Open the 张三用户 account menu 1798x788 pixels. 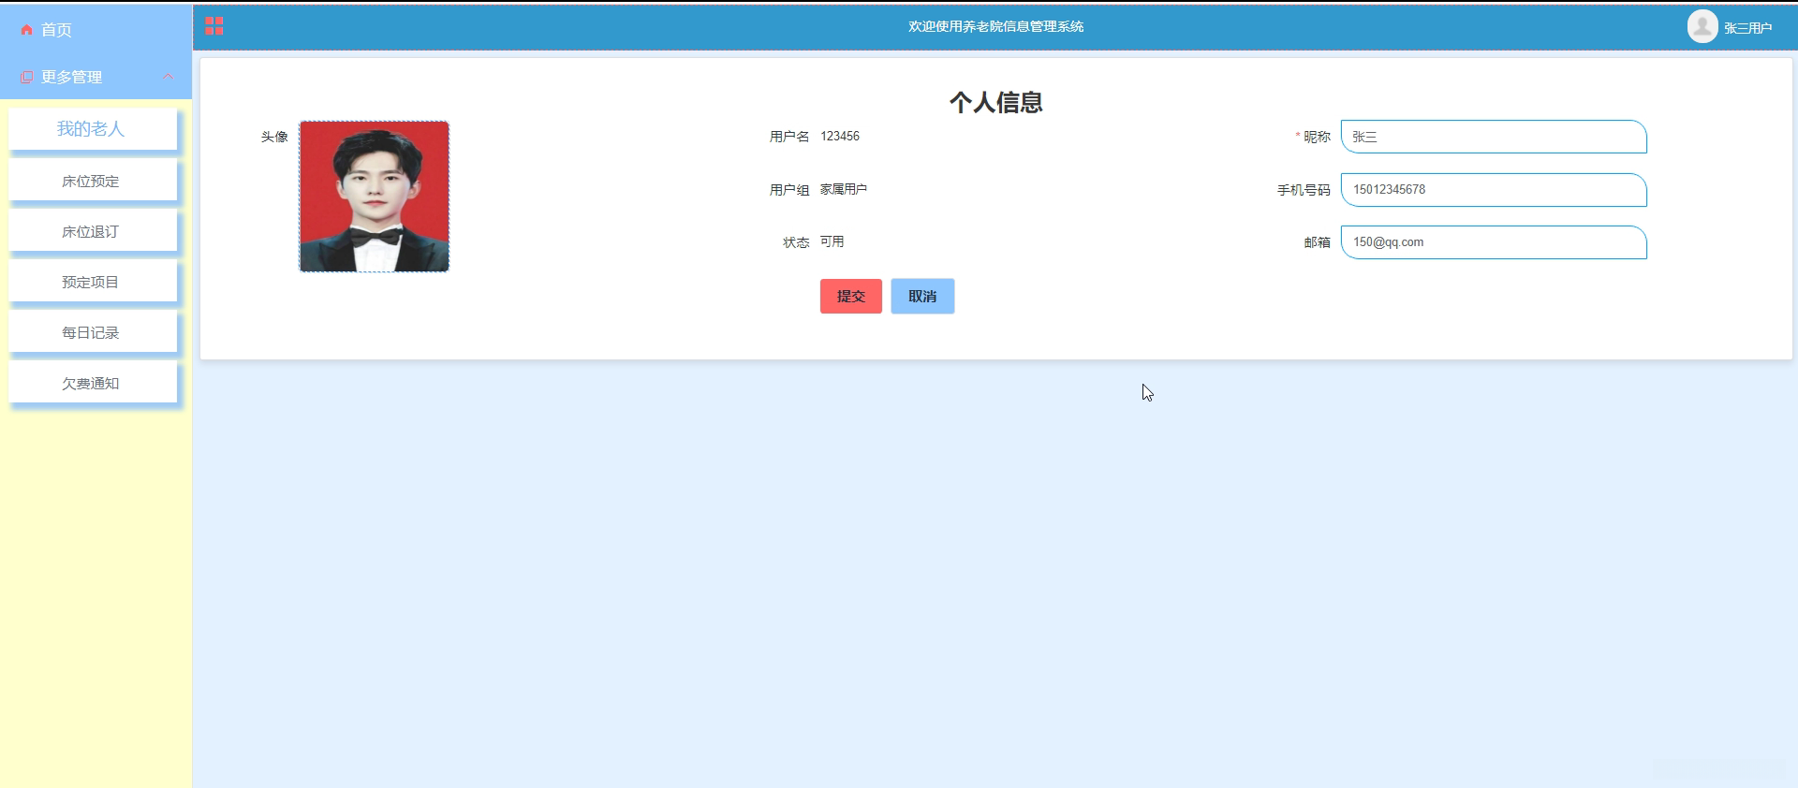(x=1747, y=28)
